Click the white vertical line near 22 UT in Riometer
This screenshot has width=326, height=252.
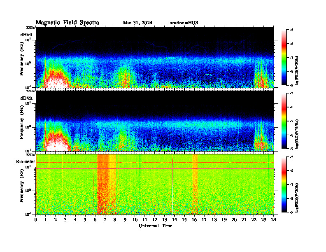click(252, 184)
